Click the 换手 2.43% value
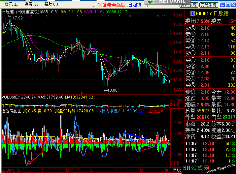Viewport: 236px width, 174px height. tap(203, 130)
